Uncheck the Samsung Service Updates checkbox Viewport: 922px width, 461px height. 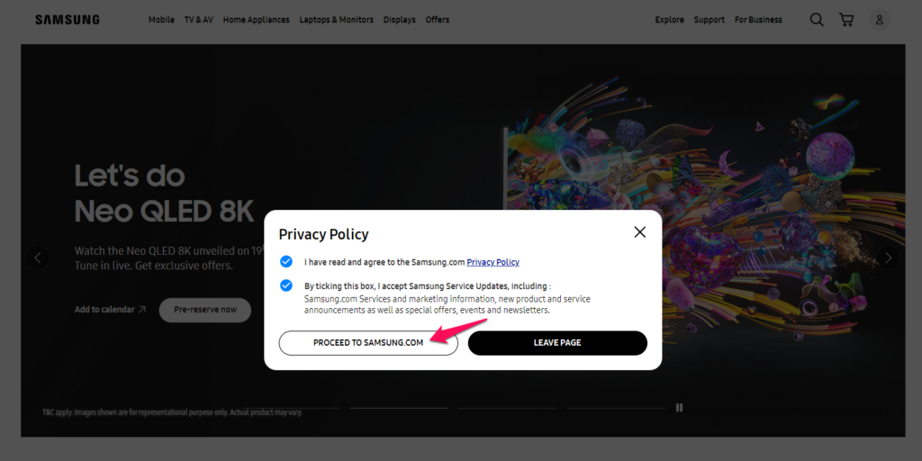point(286,285)
